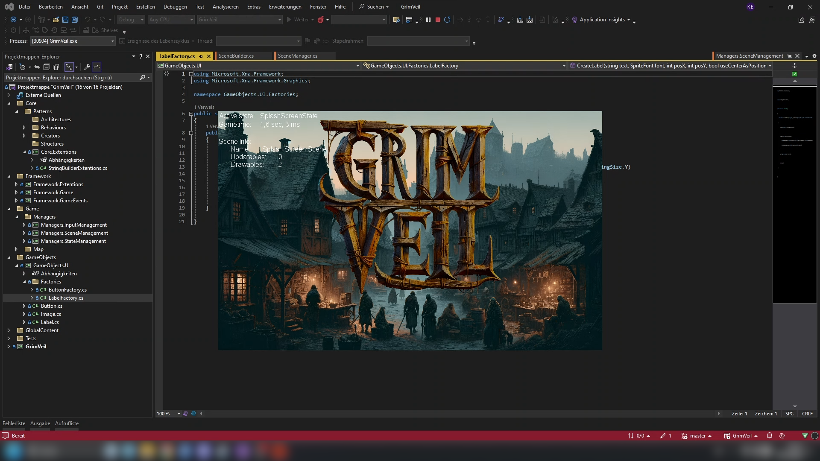
Task: Click the split editor icon above scrollbar
Action: [795, 66]
